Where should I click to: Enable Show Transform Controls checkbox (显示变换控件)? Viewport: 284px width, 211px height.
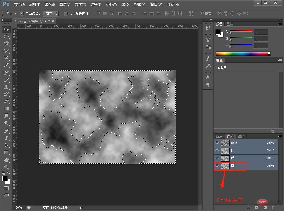point(65,13)
